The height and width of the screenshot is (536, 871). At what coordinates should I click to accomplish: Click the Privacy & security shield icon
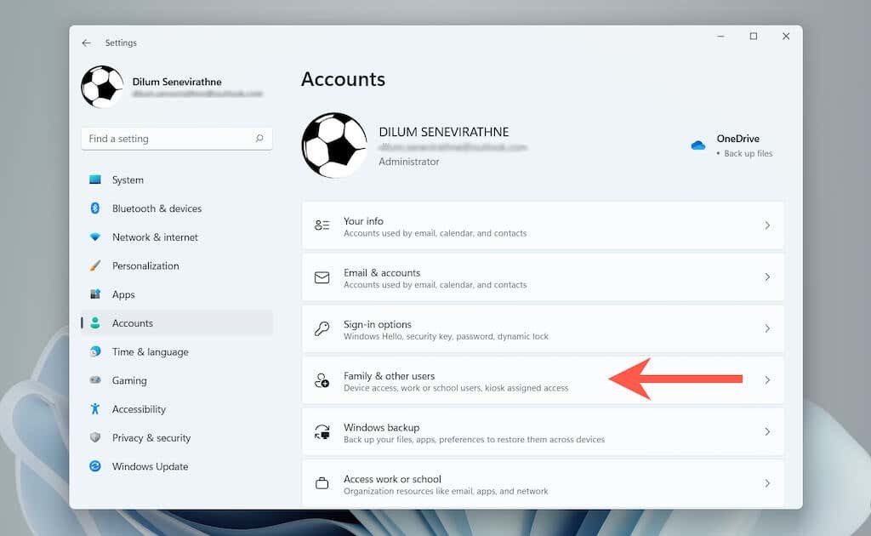95,437
